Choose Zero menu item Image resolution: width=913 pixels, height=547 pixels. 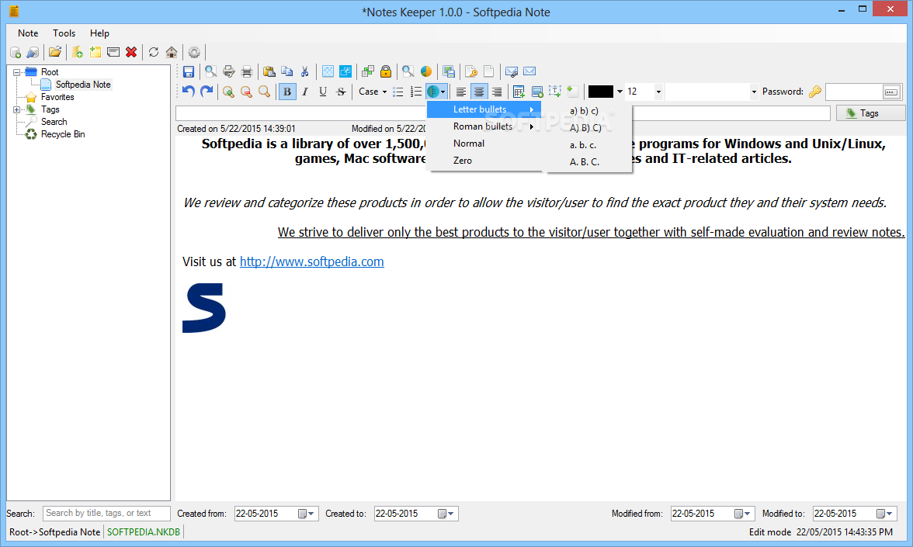point(484,161)
